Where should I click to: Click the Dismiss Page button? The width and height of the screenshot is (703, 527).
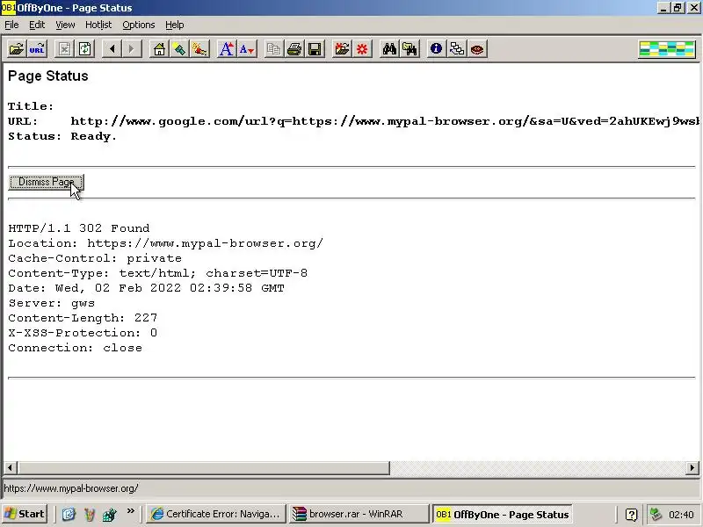[46, 182]
